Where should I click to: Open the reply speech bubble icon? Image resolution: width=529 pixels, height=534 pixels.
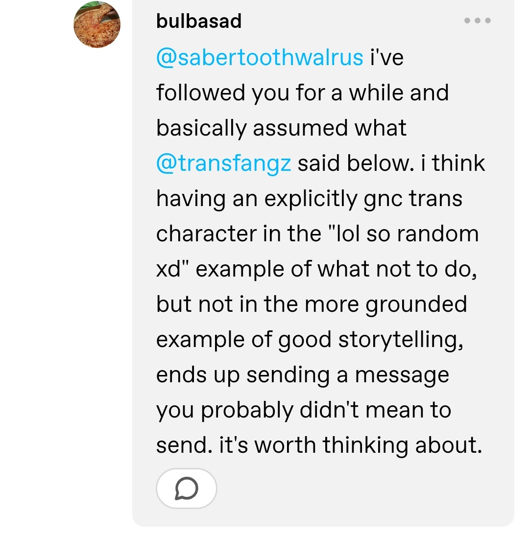click(x=187, y=488)
